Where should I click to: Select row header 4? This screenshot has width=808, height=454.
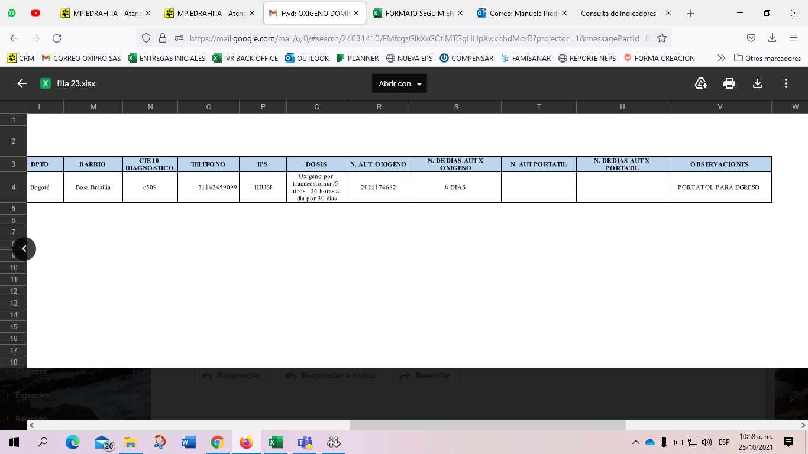[x=14, y=187]
